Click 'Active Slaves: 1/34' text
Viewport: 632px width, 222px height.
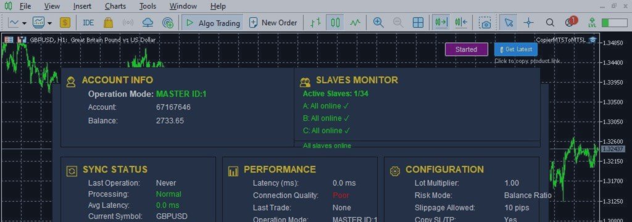click(x=335, y=94)
